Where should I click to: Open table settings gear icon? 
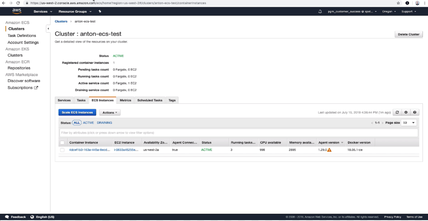coord(406,112)
